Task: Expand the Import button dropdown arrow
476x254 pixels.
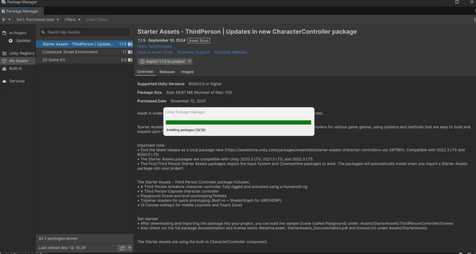Action: [x=190, y=61]
